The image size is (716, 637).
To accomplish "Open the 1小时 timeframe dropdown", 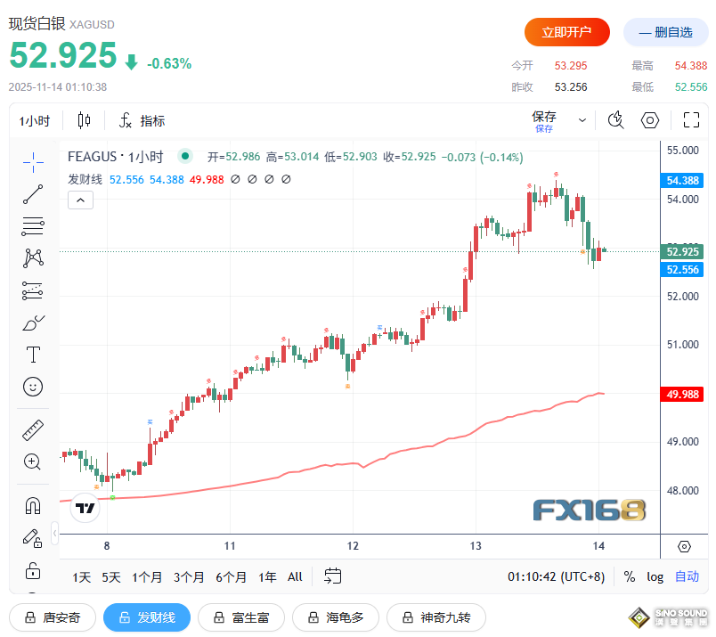I will 34,120.
